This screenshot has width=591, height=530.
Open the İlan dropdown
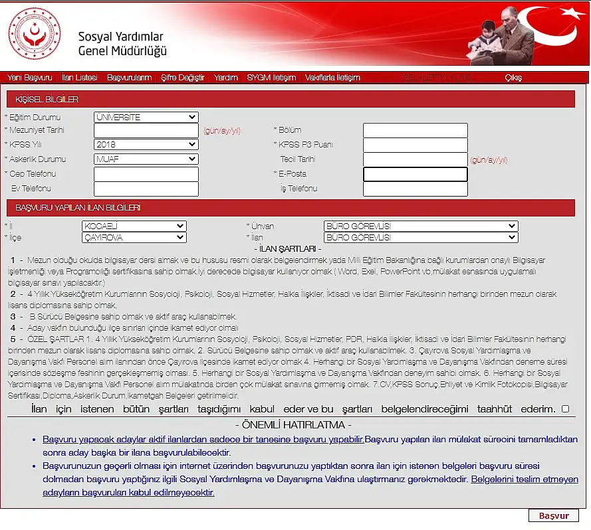click(421, 237)
